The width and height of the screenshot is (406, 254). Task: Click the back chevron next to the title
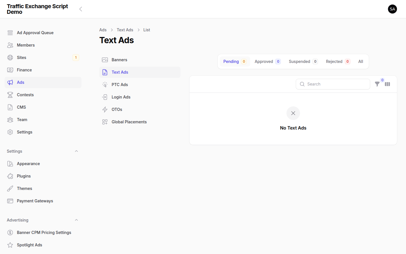click(x=81, y=9)
